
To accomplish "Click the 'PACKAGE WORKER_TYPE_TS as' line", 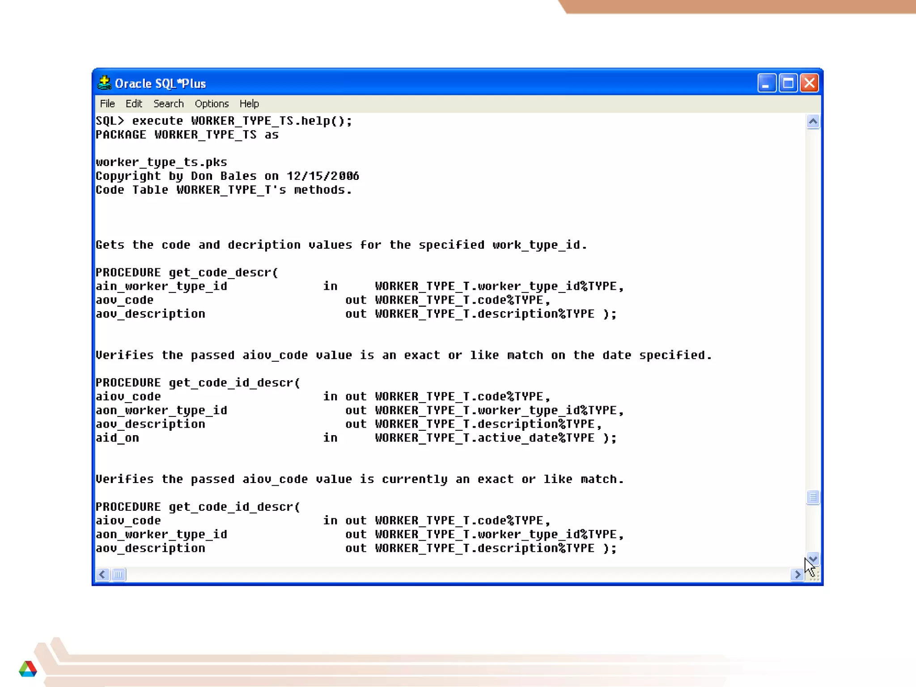I will point(187,135).
